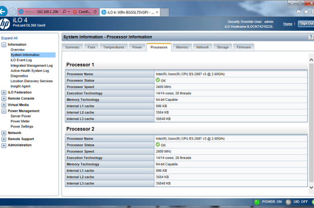Switch to the Network tab
Image resolution: width=314 pixels, height=208 pixels.
coord(202,47)
